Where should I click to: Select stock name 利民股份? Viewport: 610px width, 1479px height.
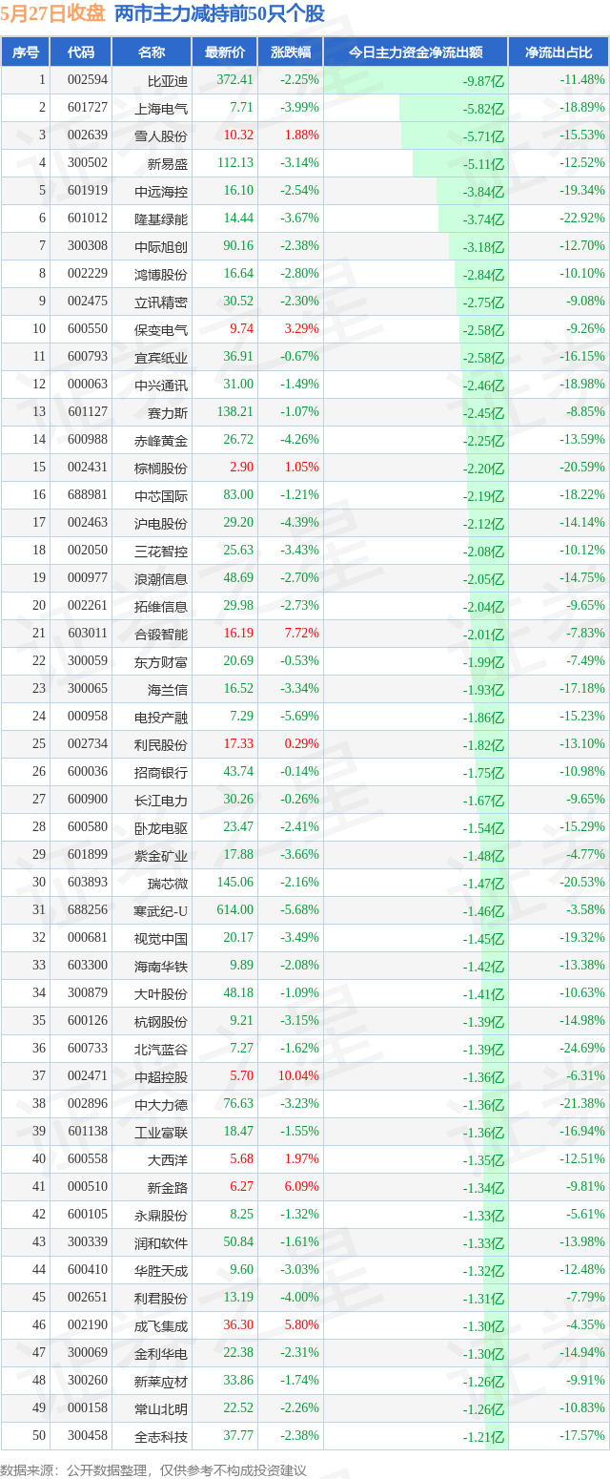(x=161, y=744)
